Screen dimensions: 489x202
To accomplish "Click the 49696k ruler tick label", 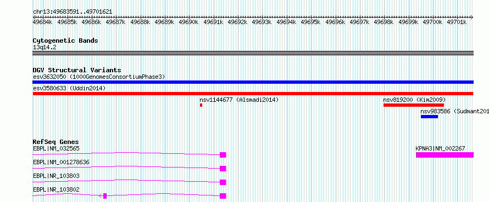I will pos(336,22).
